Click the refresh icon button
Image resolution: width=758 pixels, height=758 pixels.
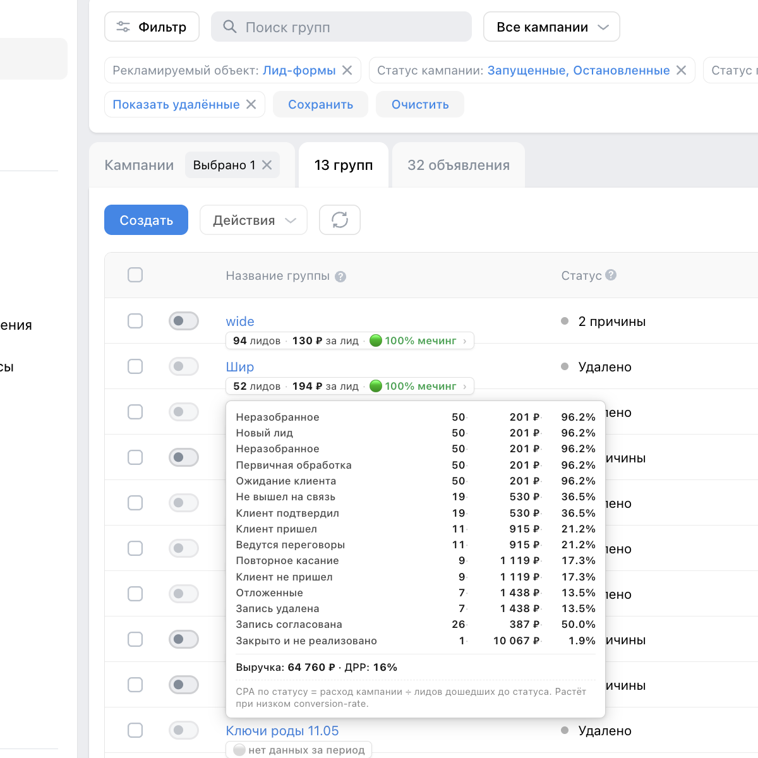[340, 220]
